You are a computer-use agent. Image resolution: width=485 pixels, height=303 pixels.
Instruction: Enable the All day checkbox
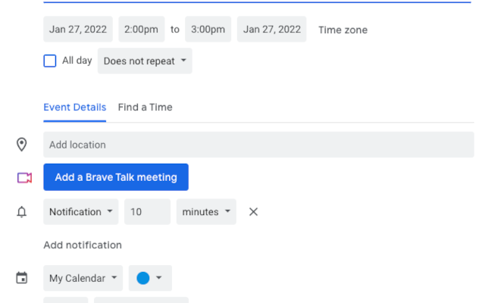pyautogui.click(x=50, y=61)
